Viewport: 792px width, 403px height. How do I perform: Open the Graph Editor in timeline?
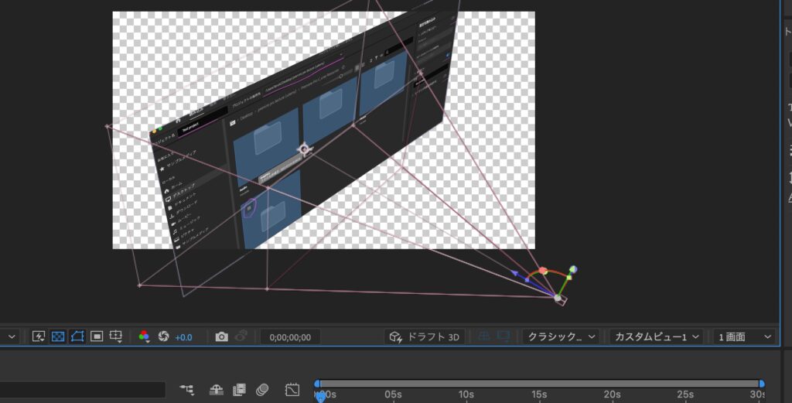[x=292, y=390]
